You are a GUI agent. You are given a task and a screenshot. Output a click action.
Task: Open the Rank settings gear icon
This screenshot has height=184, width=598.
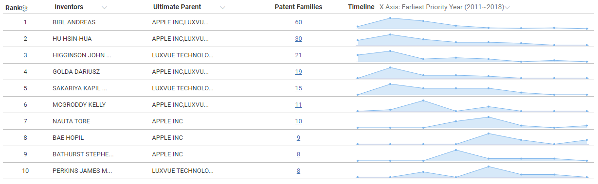(x=25, y=8)
